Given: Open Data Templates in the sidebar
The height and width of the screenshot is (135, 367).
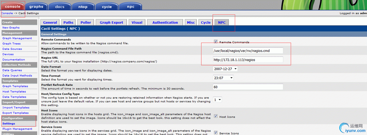Looking at the screenshot, I should coord(14,97).
